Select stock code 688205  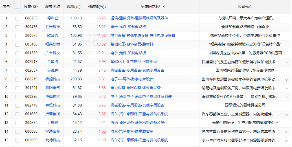coord(31,18)
